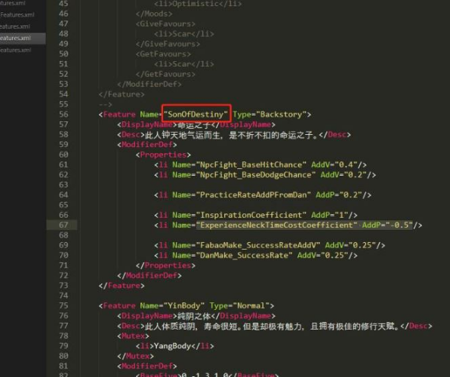Click line number 80 in the gutter

[x=63, y=356]
